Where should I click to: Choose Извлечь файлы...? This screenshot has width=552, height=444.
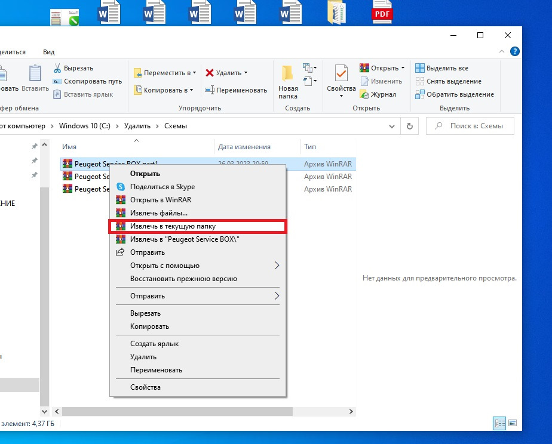pos(198,213)
